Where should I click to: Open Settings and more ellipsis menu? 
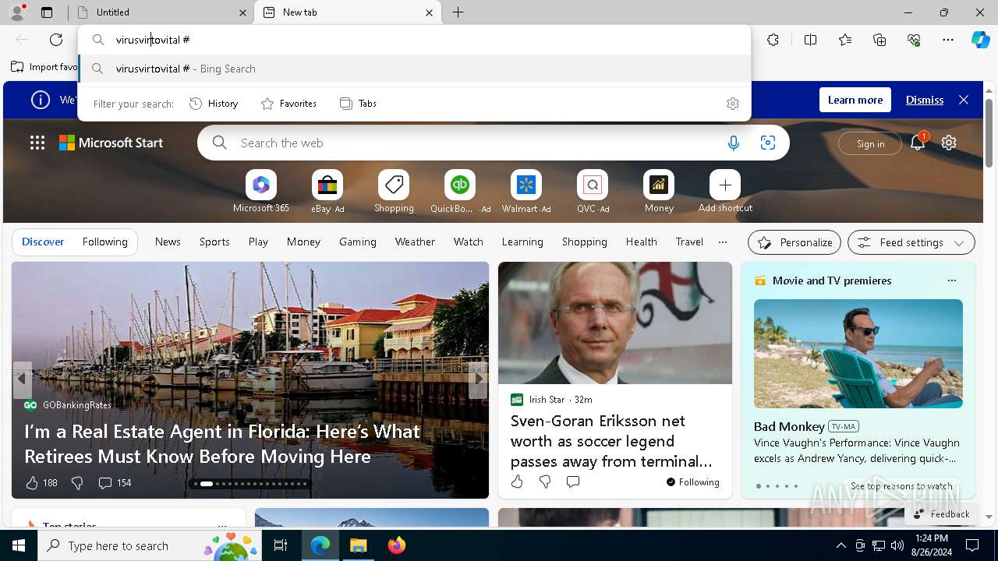tap(948, 40)
